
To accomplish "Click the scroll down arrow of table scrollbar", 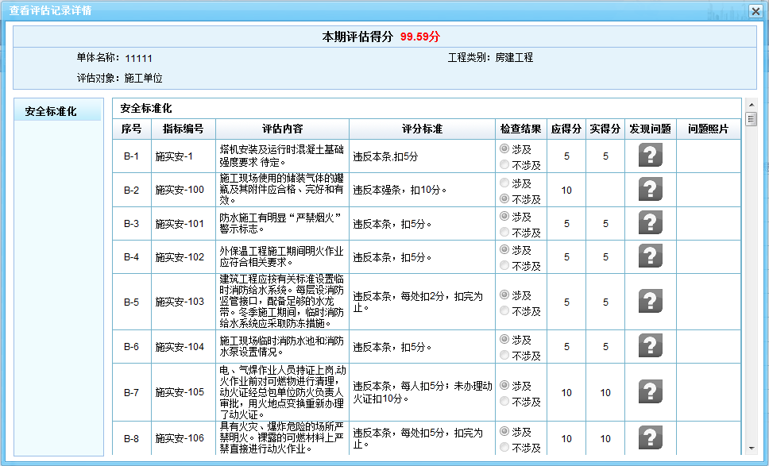I will point(750,449).
